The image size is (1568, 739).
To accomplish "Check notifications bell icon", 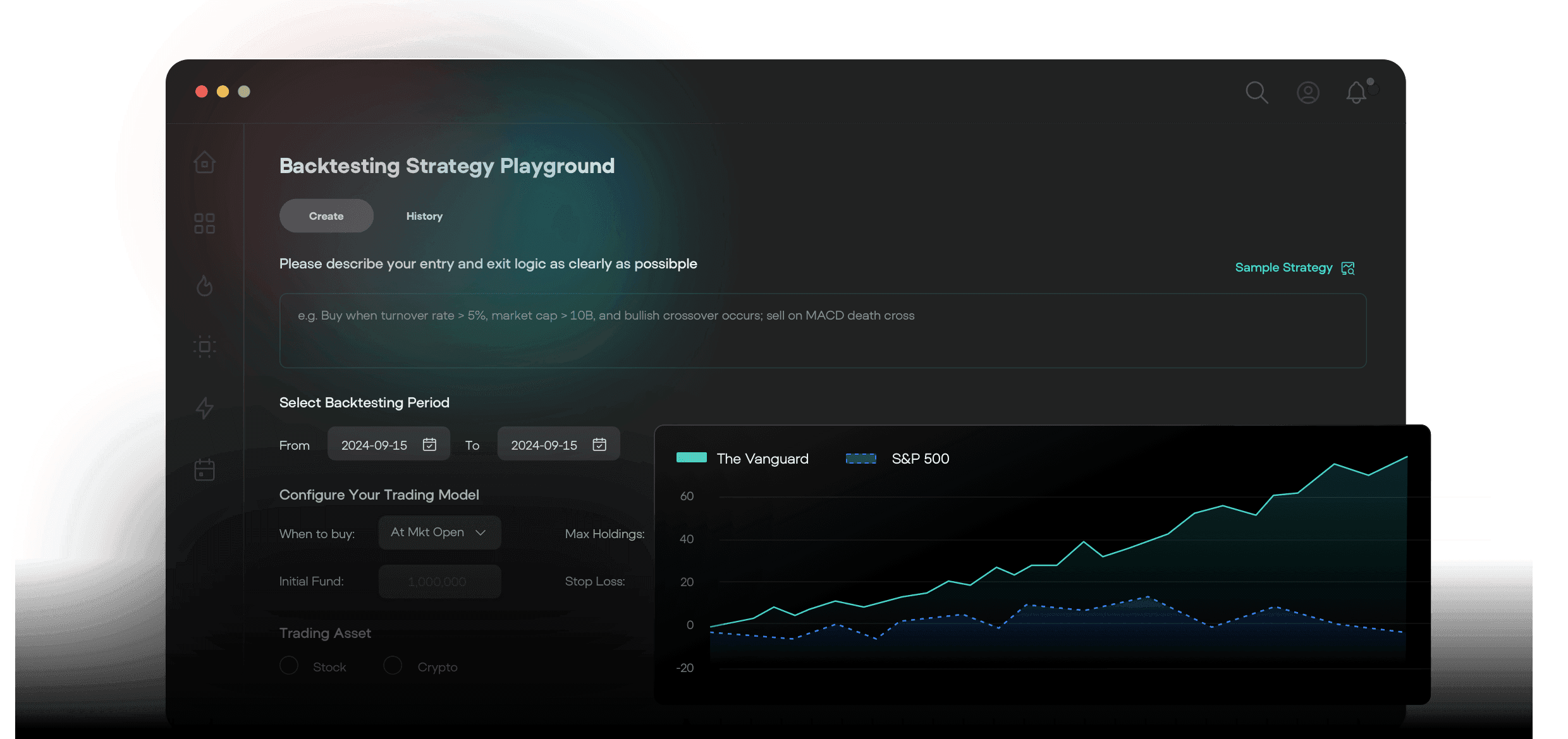I will pyautogui.click(x=1356, y=93).
